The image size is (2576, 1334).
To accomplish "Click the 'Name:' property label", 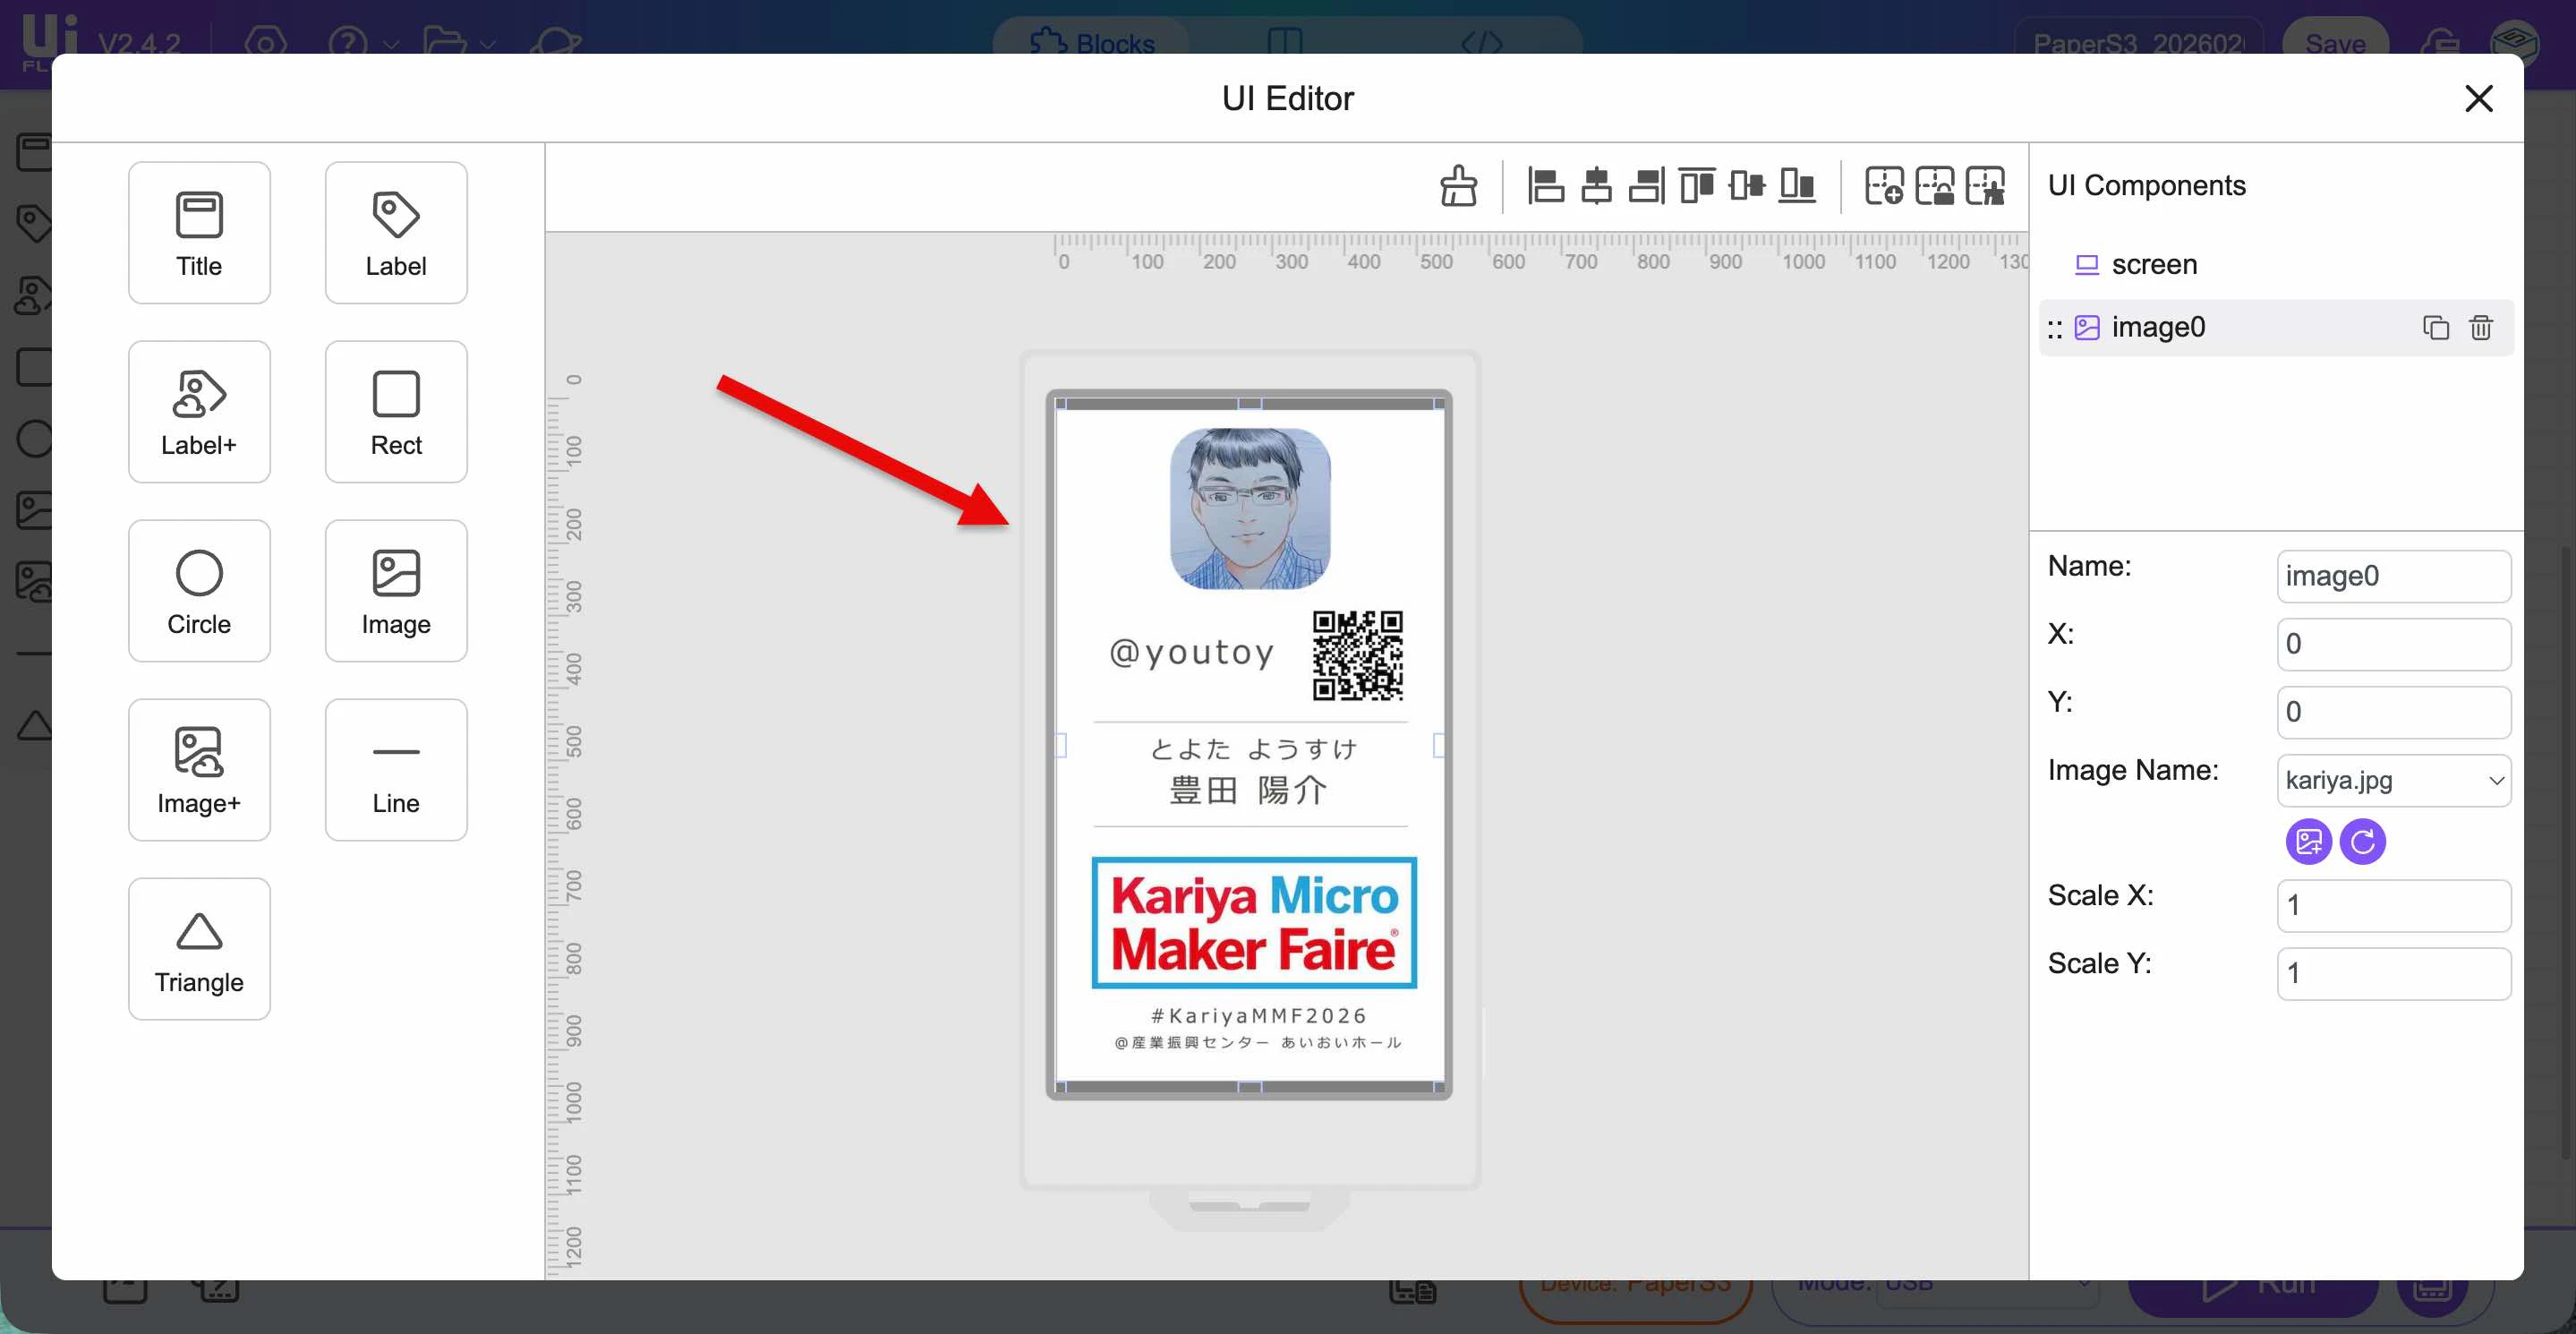I will 2090,566.
